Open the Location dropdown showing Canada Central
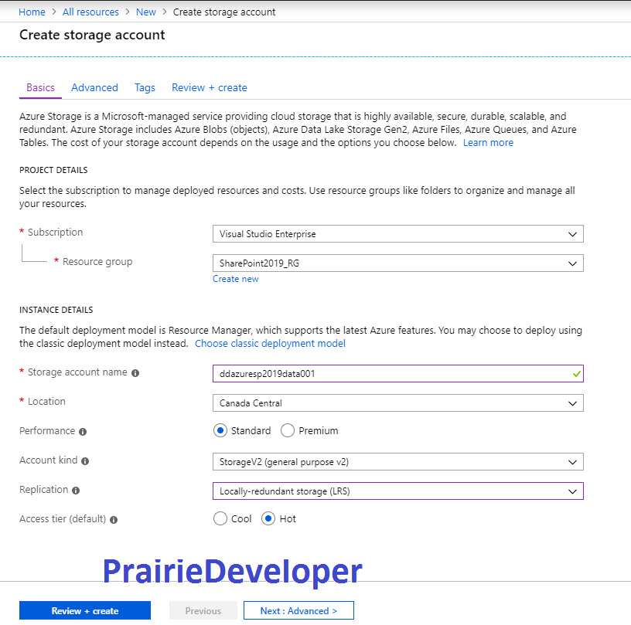This screenshot has height=625, width=631. pyautogui.click(x=398, y=403)
